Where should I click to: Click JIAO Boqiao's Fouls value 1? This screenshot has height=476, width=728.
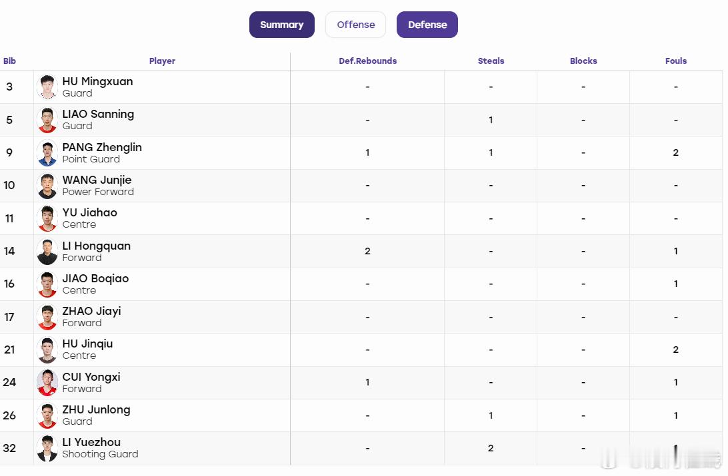coord(675,284)
